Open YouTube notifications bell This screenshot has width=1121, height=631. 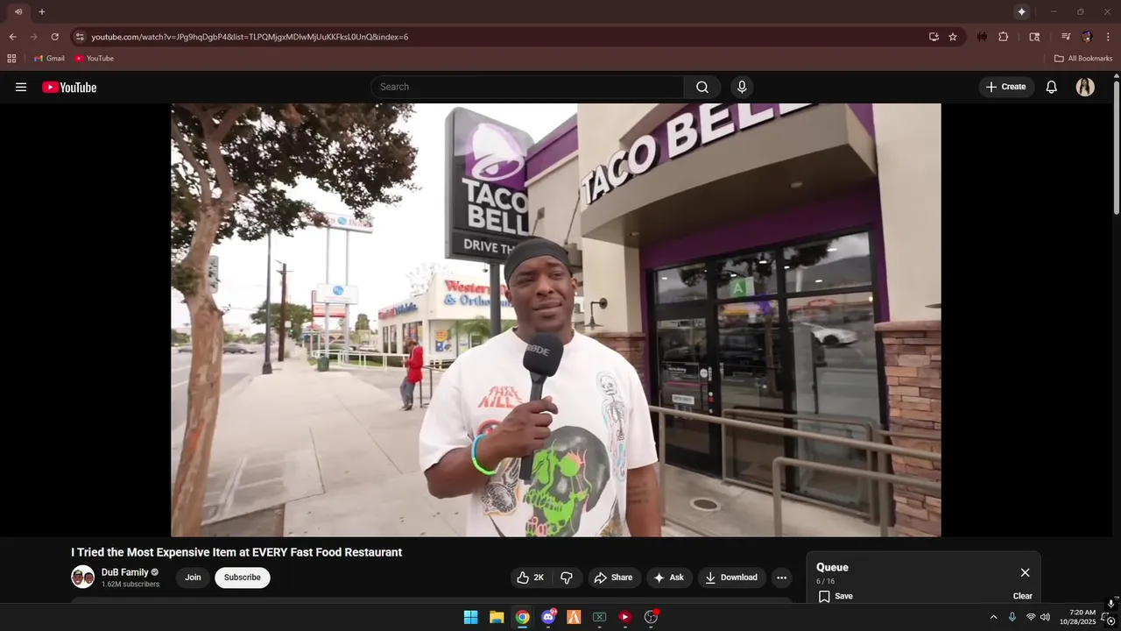tap(1052, 87)
